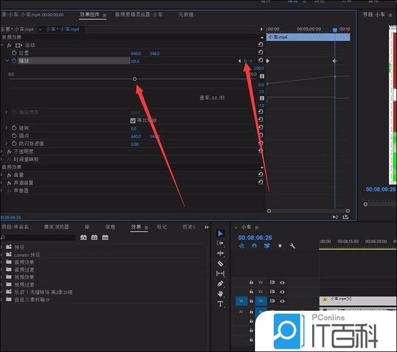Toggle snap magnet in timeline

click(x=254, y=246)
